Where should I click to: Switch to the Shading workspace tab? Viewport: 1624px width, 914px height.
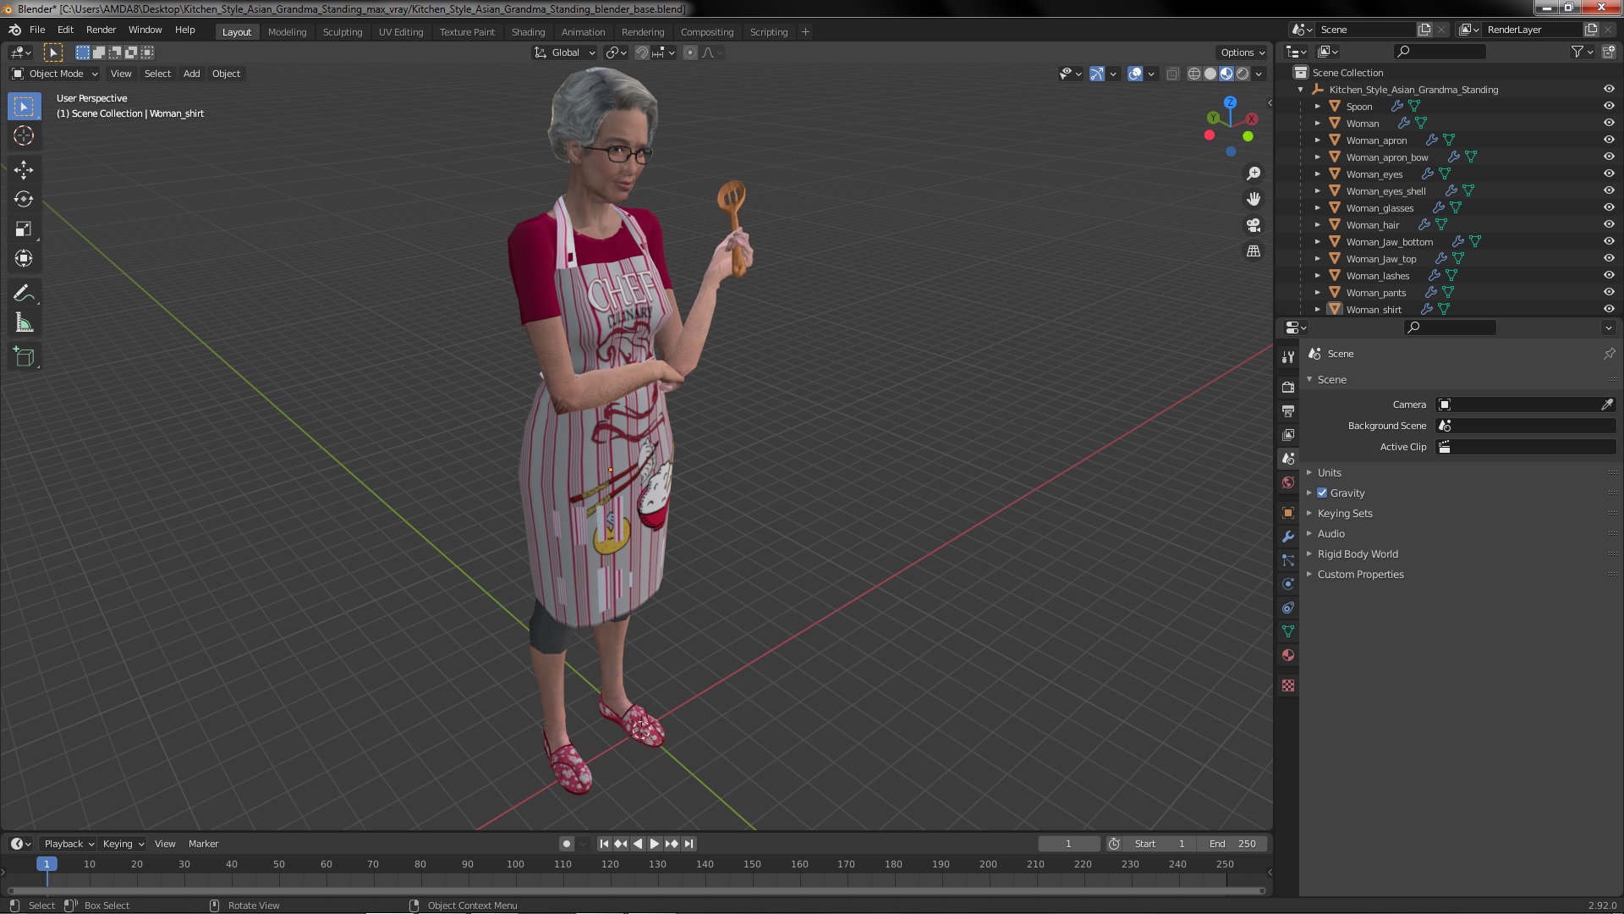528,31
